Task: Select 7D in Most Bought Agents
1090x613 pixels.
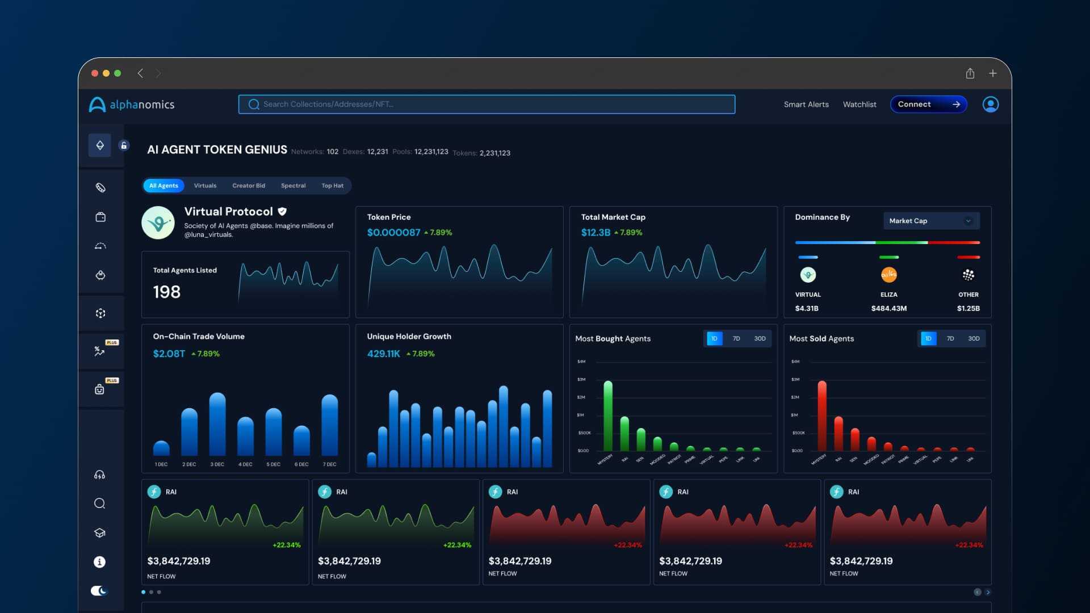Action: coord(736,338)
